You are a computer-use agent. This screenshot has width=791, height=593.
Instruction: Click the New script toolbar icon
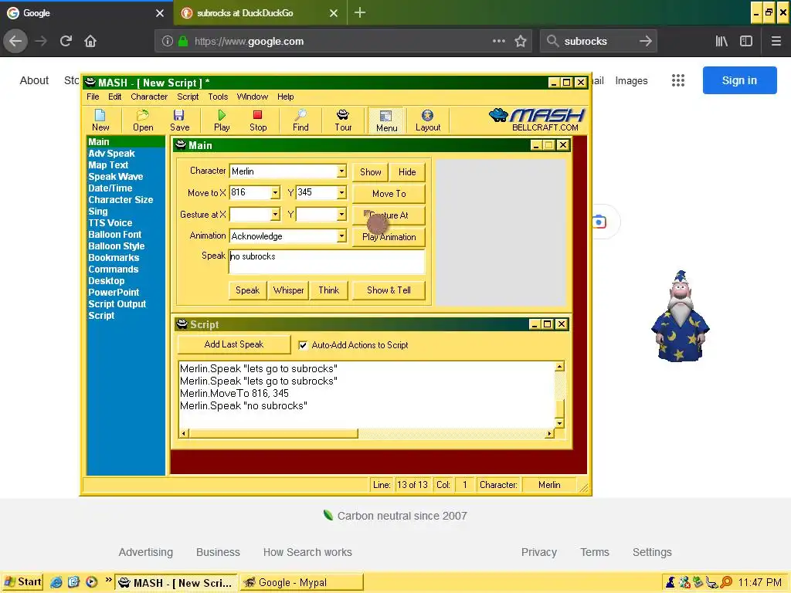(100, 120)
